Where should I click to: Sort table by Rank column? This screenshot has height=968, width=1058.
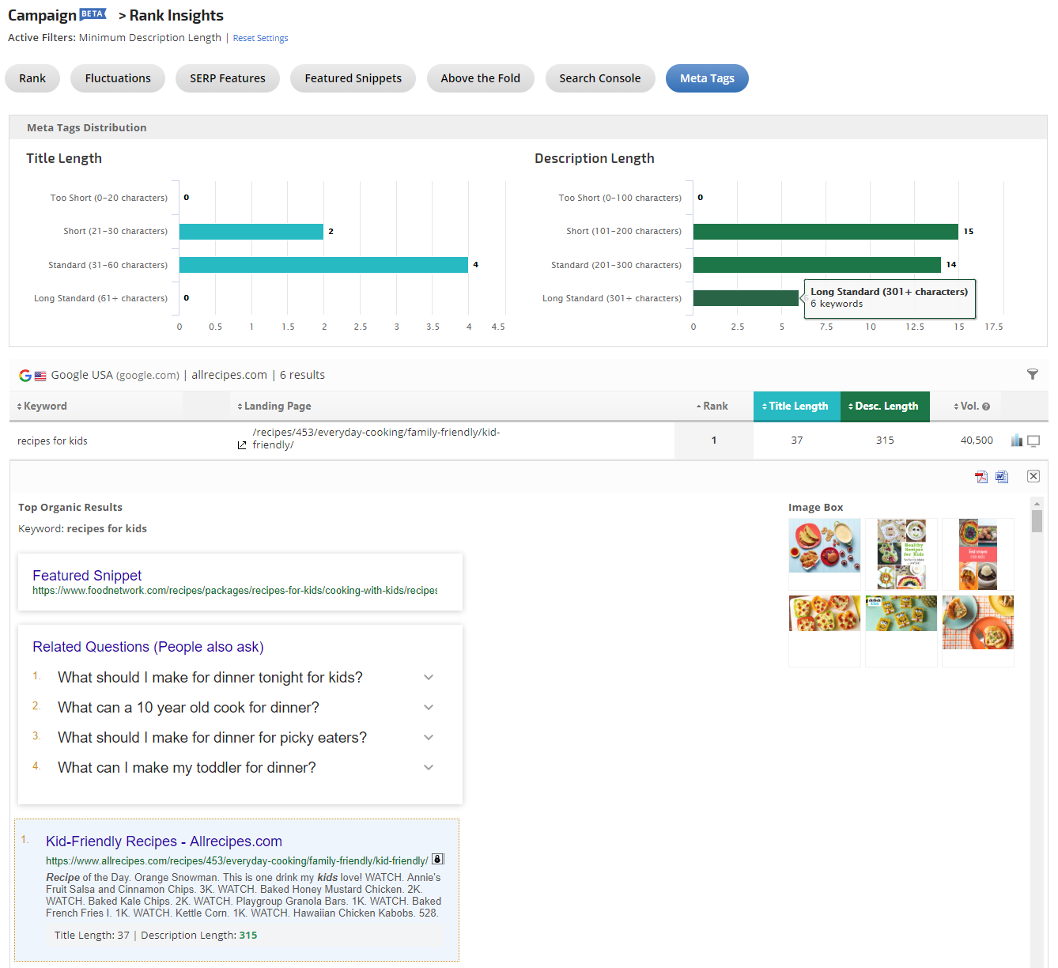(712, 406)
